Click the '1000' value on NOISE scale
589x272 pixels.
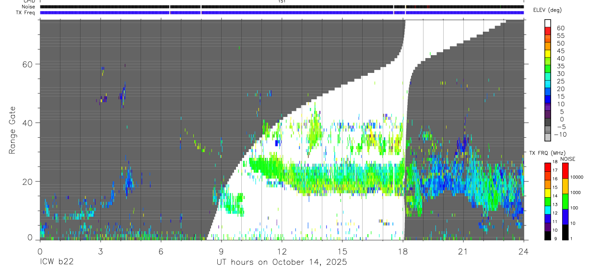(576, 192)
